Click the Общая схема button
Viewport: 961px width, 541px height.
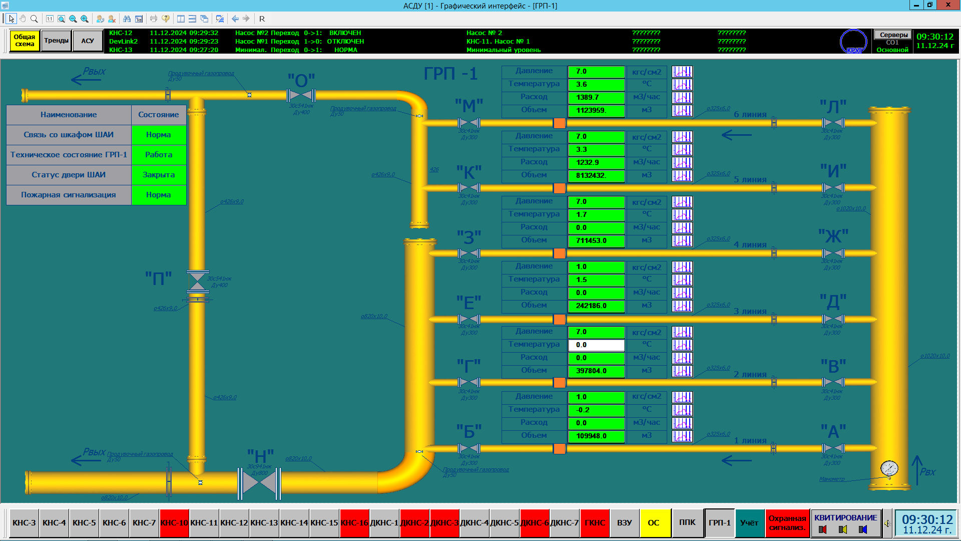(25, 41)
